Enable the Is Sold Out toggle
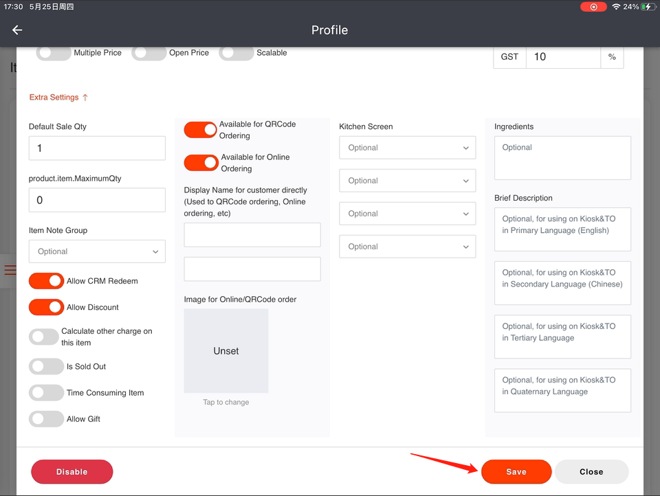This screenshot has height=496, width=660. click(x=46, y=367)
